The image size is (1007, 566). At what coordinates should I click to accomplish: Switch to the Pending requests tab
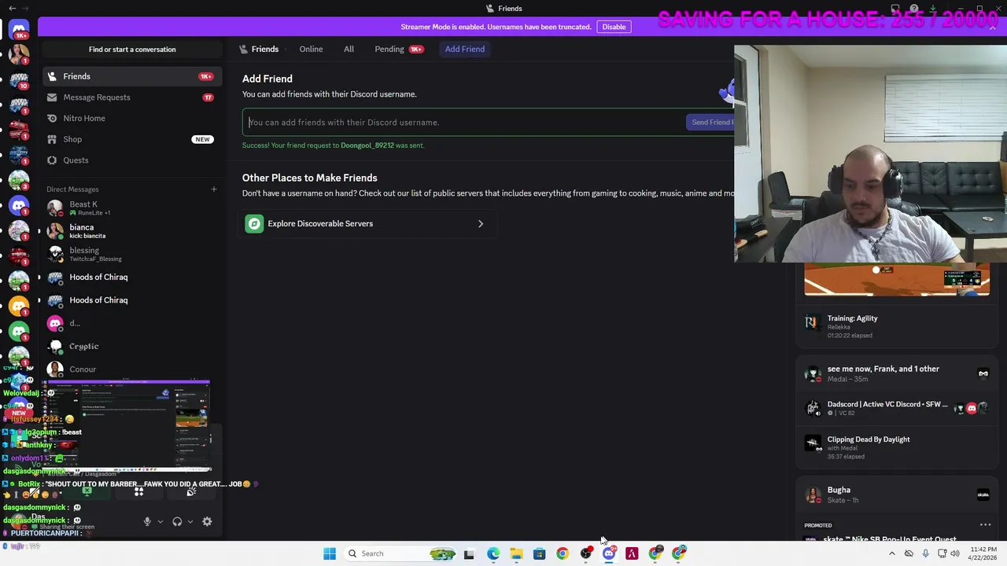(399, 49)
